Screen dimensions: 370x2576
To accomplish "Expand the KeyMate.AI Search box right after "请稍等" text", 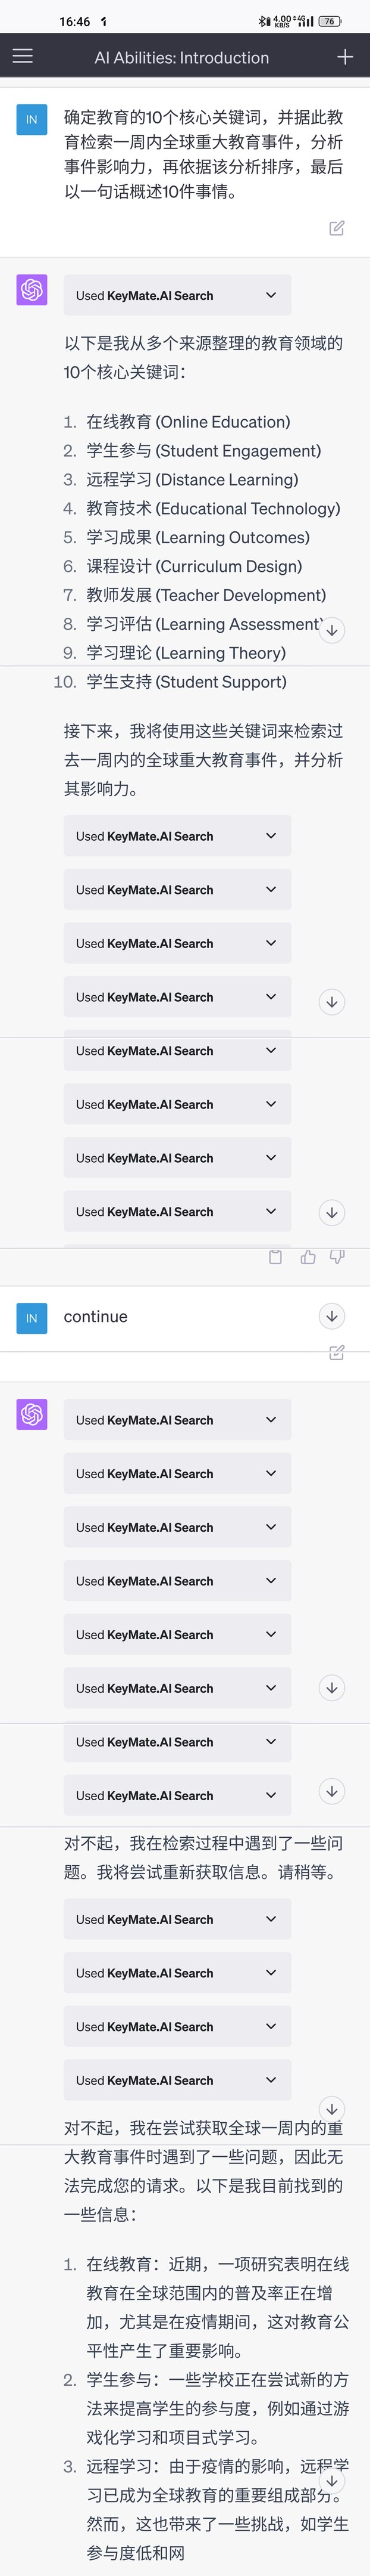I will (177, 1919).
